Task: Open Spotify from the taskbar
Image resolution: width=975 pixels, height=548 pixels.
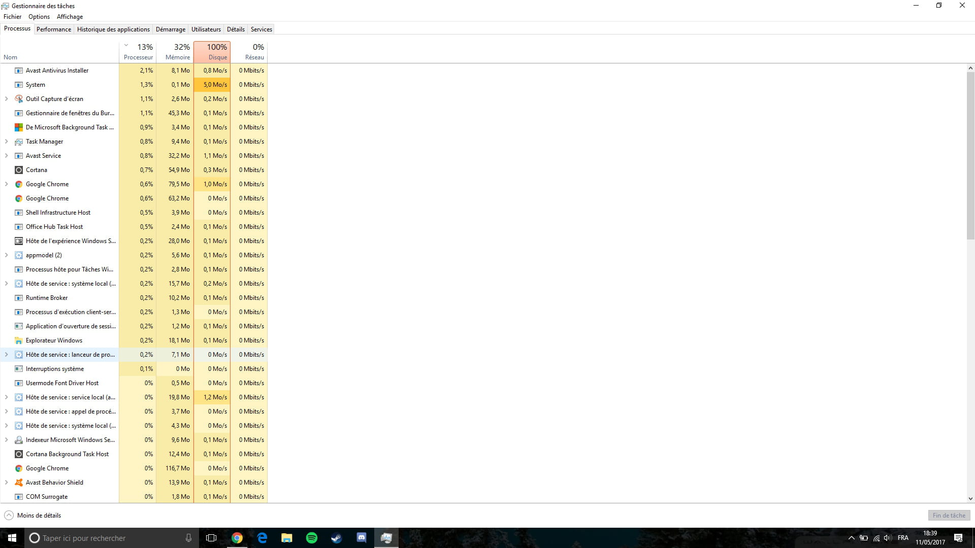Action: 312,538
